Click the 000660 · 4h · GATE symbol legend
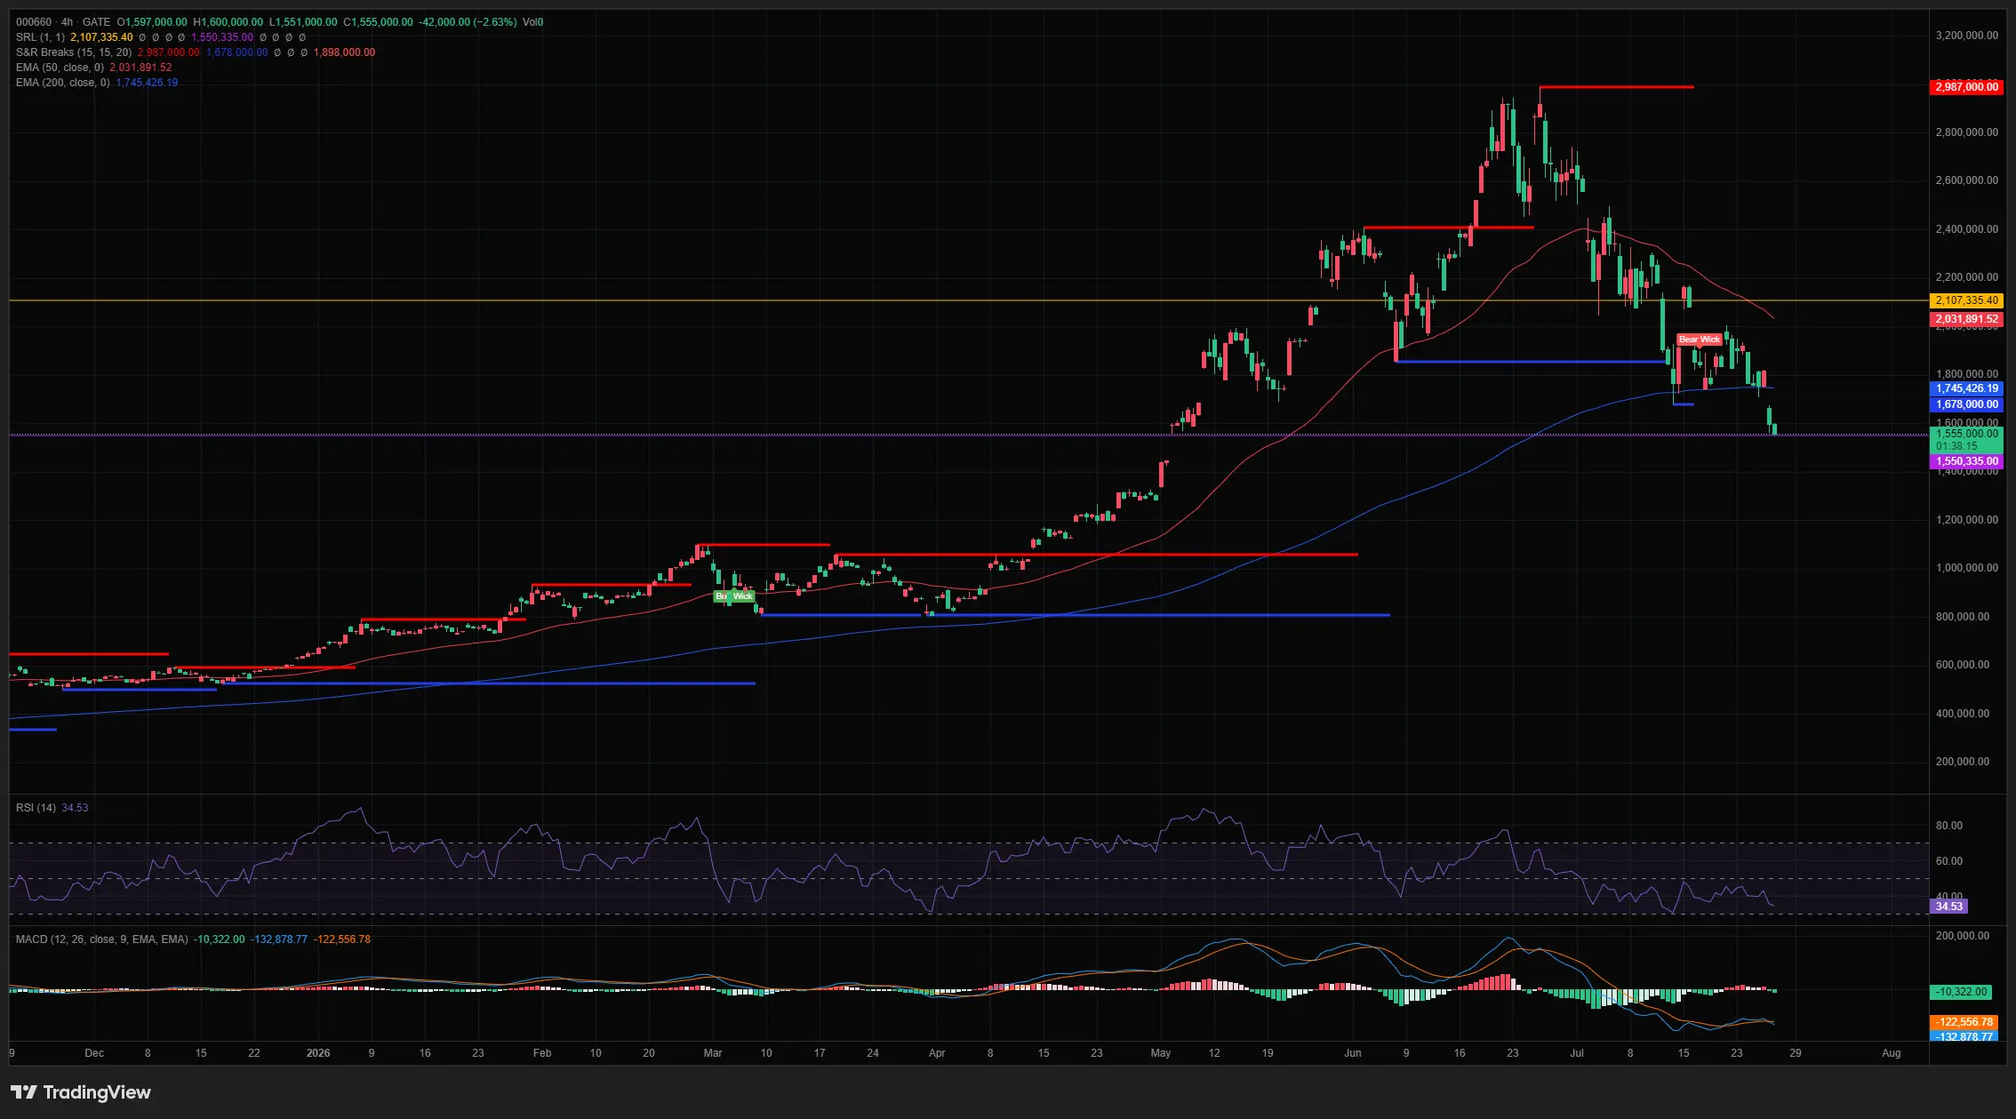 63,22
